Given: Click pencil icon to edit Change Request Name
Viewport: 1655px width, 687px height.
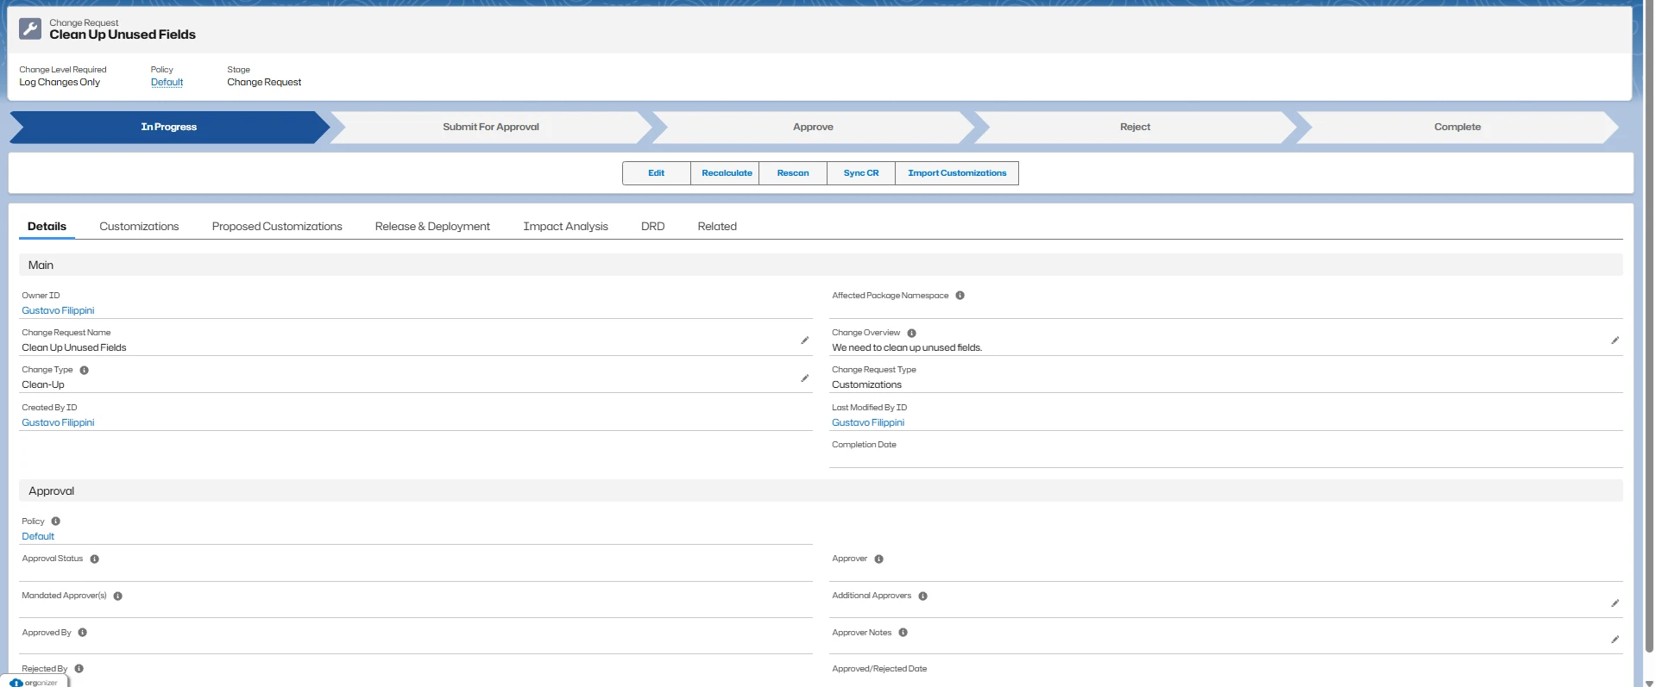Looking at the screenshot, I should (804, 340).
